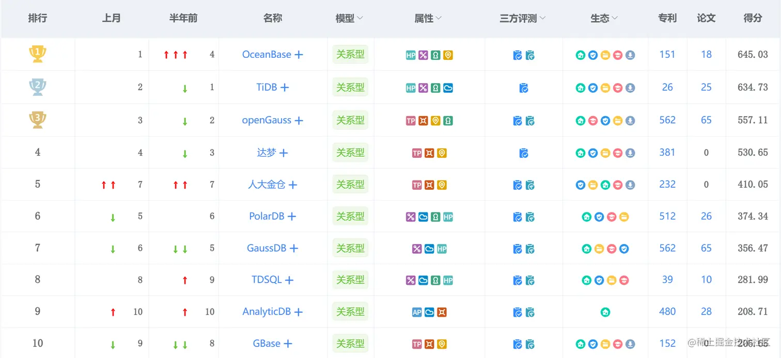Screen dimensions: 781x358
Task: Click PolarDB's first blue clipboard-check icon
Action: pos(518,217)
